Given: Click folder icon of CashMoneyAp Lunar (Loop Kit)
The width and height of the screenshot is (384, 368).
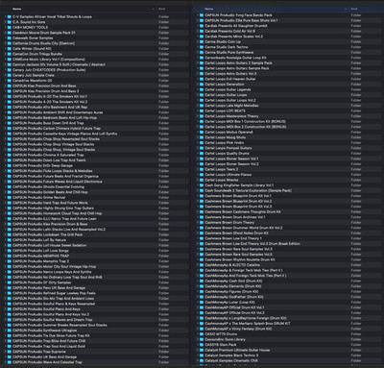Looking at the screenshot, I should point(202,303).
